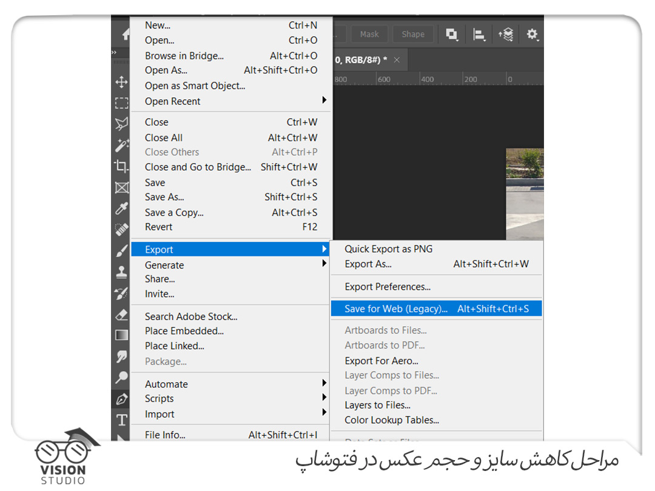
Task: Choose Place Embedded...
Action: (x=231, y=331)
